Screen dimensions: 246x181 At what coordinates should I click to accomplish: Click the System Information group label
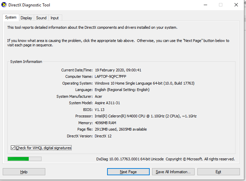26,62
